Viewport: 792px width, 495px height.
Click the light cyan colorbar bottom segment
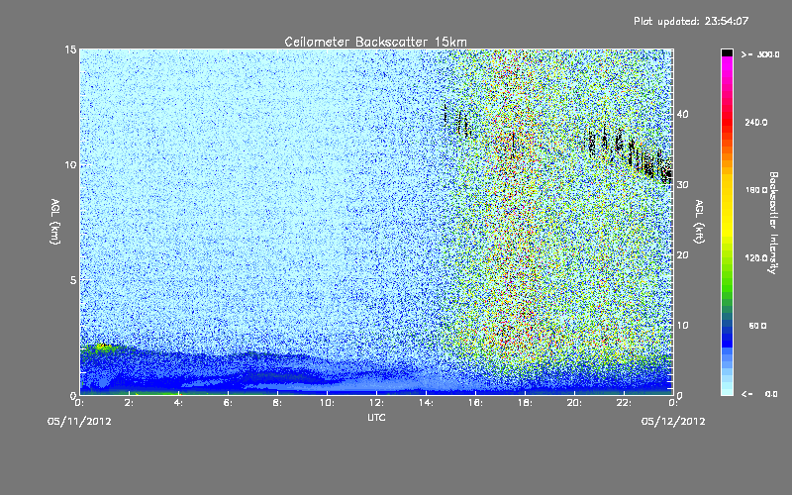(x=727, y=390)
